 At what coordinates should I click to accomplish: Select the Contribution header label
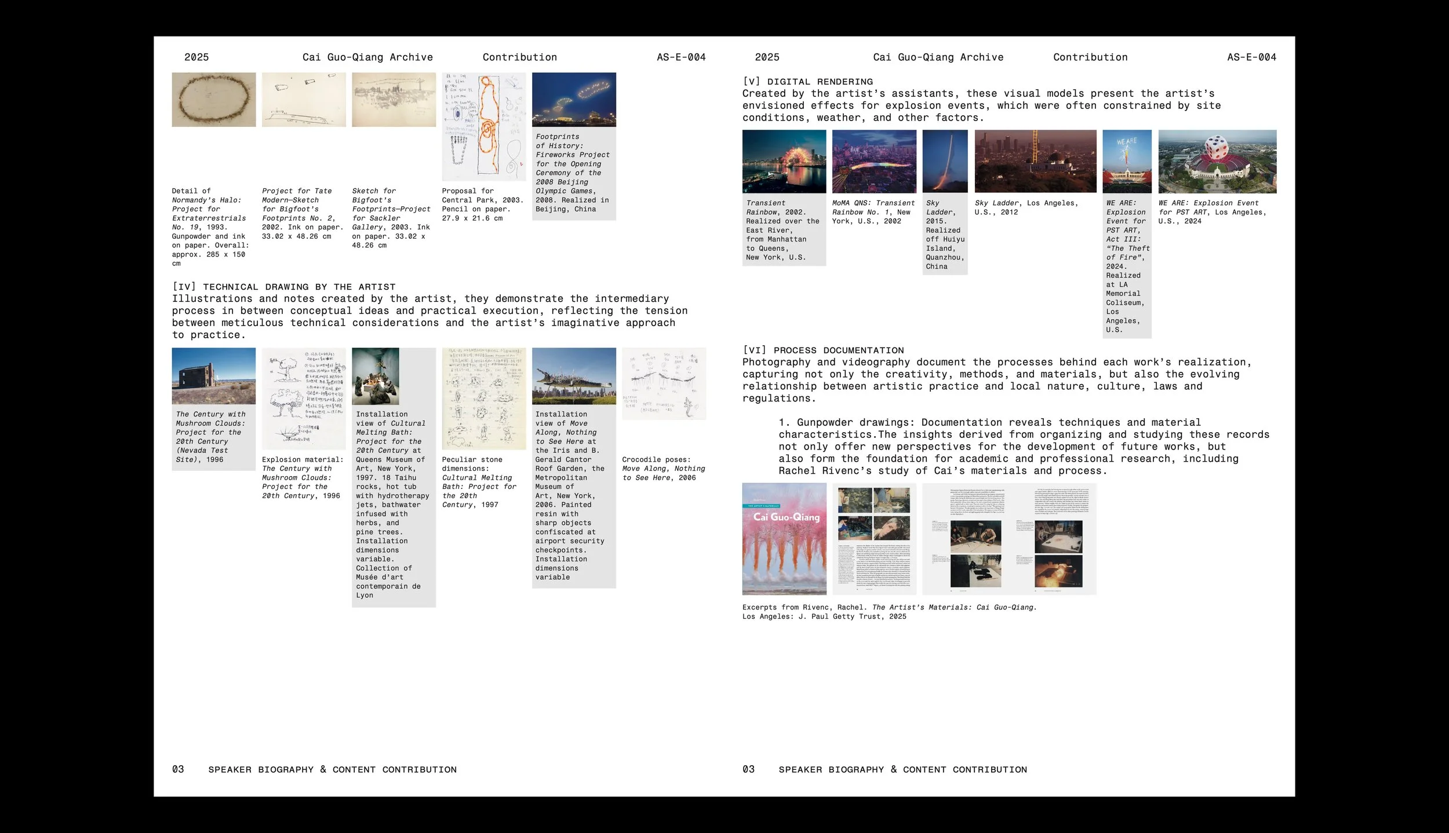(x=519, y=57)
